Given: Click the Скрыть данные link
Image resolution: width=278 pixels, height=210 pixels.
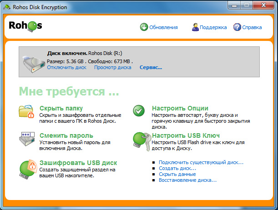Looking at the screenshot, I should point(177,174).
